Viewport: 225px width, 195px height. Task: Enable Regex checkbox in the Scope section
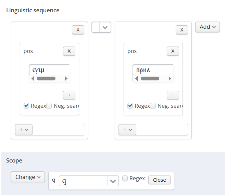[x=125, y=178]
